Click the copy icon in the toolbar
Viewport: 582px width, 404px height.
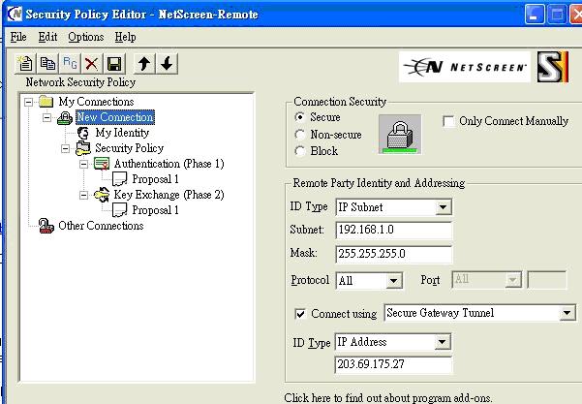[x=47, y=63]
